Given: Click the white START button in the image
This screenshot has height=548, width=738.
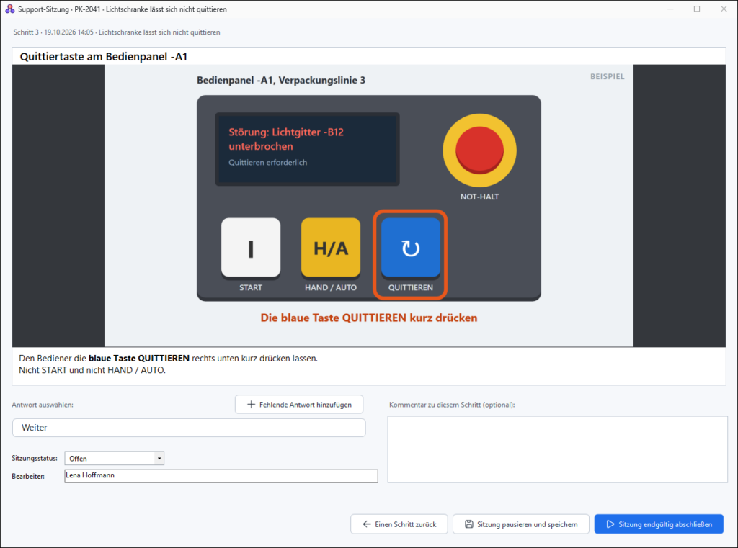Looking at the screenshot, I should pyautogui.click(x=251, y=248).
